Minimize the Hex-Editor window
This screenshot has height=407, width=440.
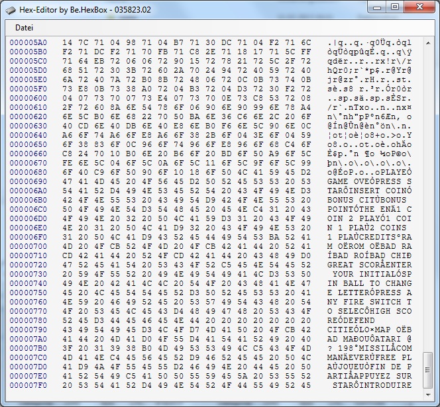coord(377,7)
